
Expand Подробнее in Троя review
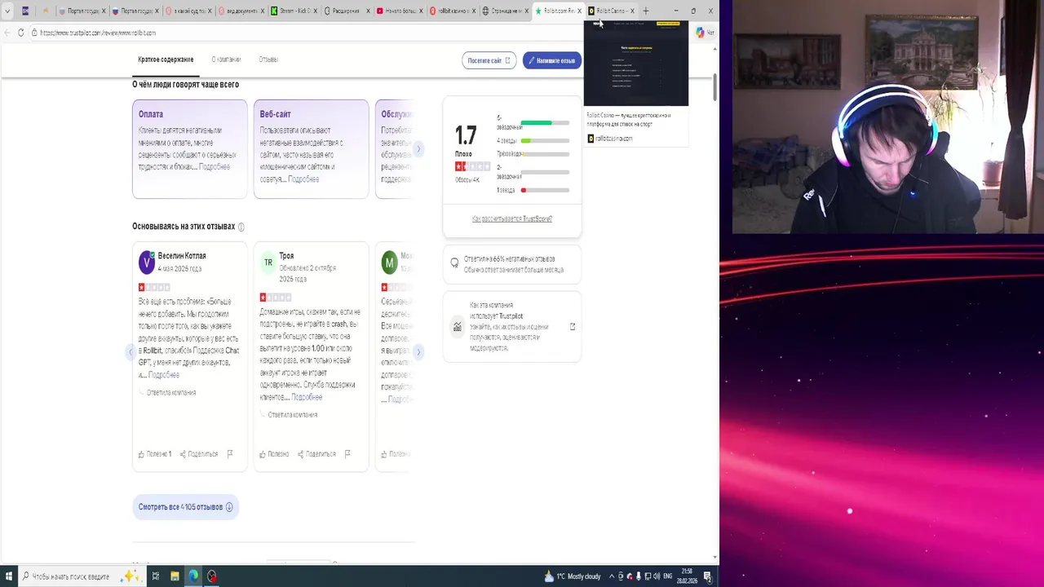(307, 397)
